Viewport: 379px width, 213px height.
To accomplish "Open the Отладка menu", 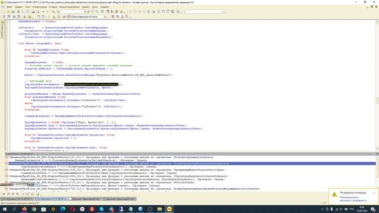I will coord(53,7).
